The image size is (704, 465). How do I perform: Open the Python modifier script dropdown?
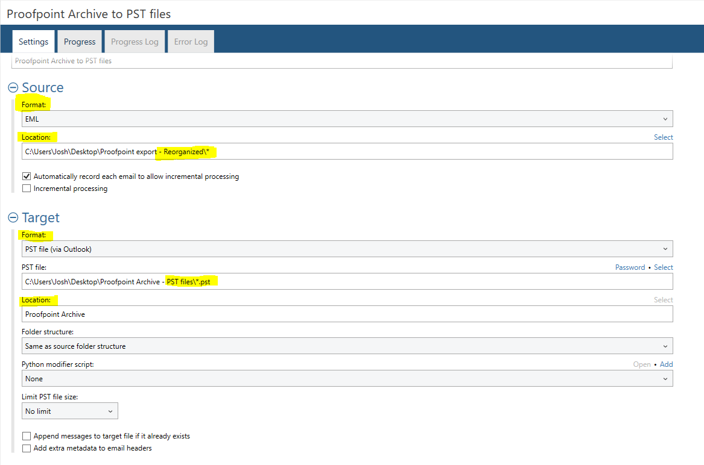point(347,378)
